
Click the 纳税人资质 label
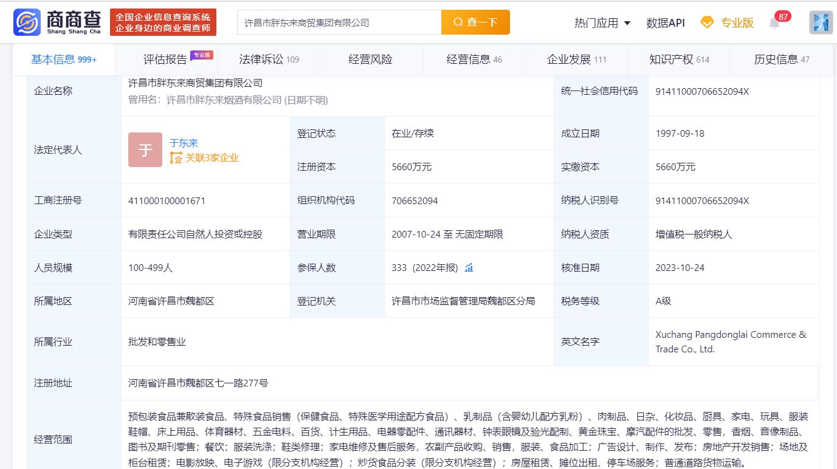(585, 234)
